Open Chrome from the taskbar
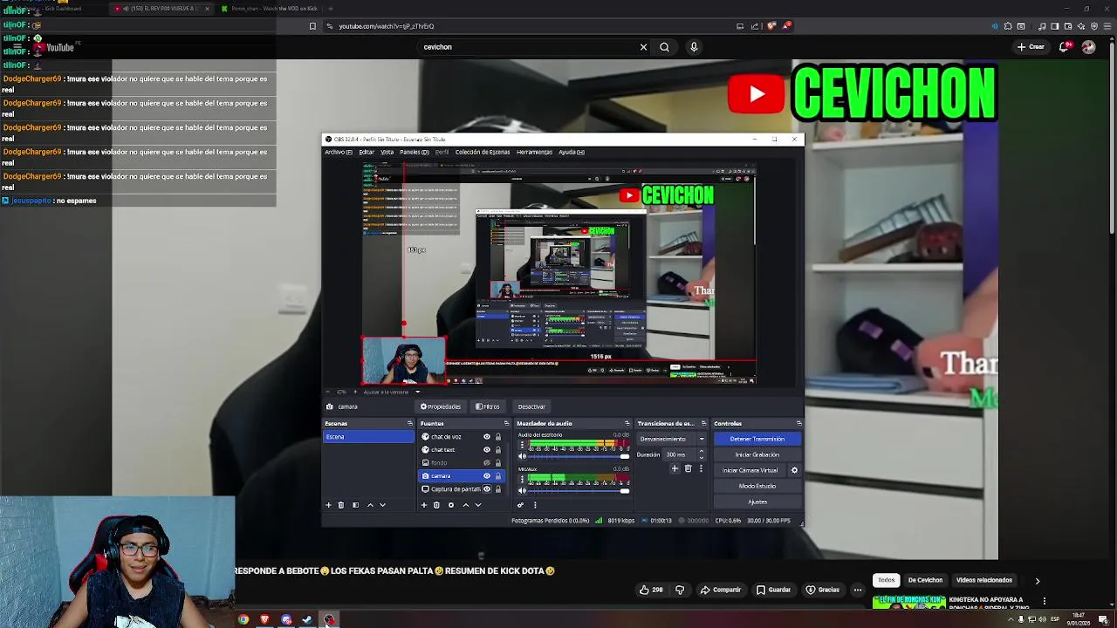The width and height of the screenshot is (1117, 628). 243,620
